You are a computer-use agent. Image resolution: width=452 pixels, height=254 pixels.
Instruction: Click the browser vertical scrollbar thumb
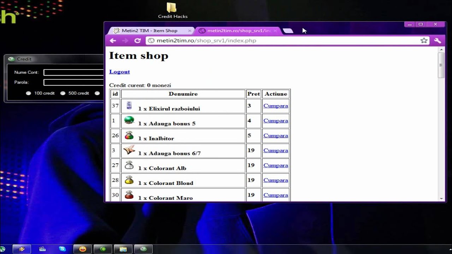tap(441, 65)
